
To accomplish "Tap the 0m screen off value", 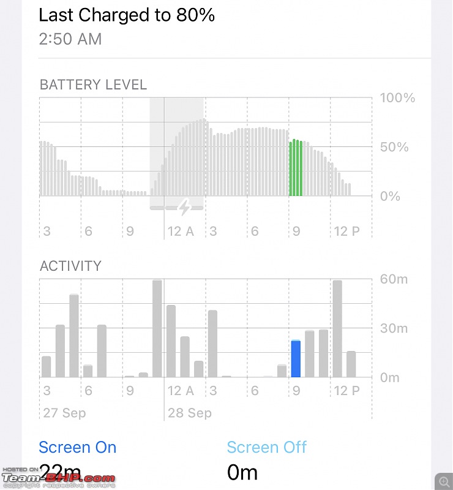I will [x=242, y=472].
